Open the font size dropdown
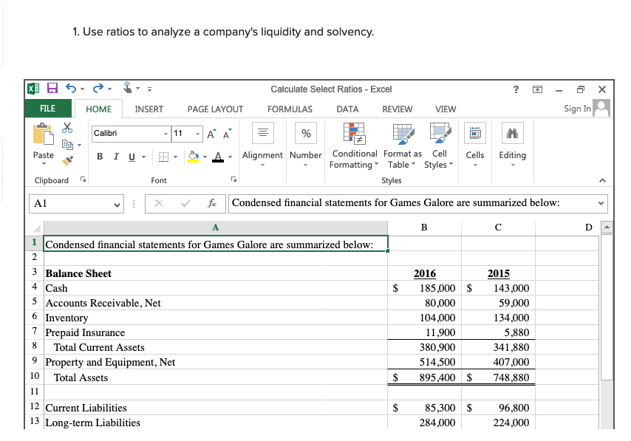 (x=197, y=134)
